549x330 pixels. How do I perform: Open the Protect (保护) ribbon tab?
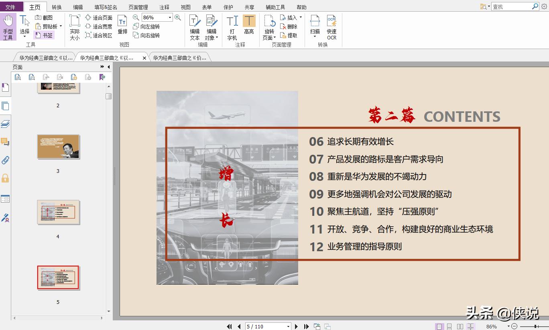(228, 7)
